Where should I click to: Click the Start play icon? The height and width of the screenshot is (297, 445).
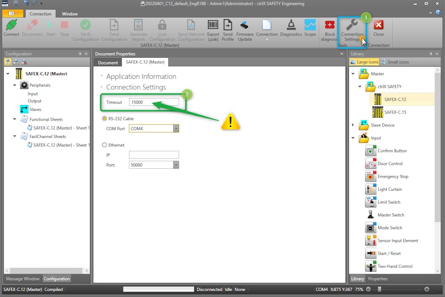50,25
